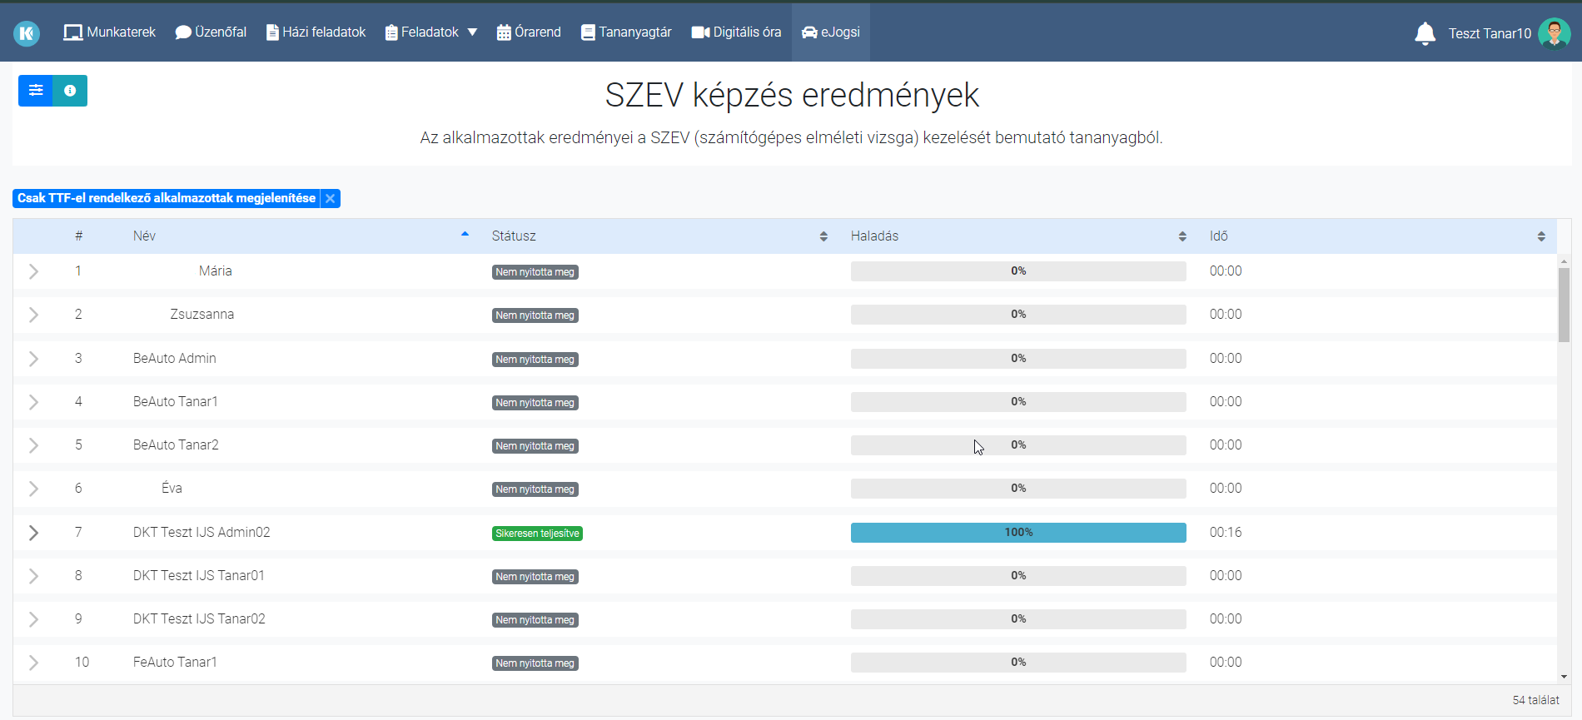Click the name BeAuto Admin
The image size is (1582, 720).
[175, 358]
